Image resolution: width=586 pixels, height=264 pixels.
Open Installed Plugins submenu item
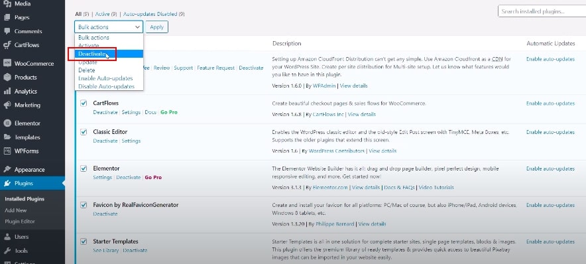point(25,199)
